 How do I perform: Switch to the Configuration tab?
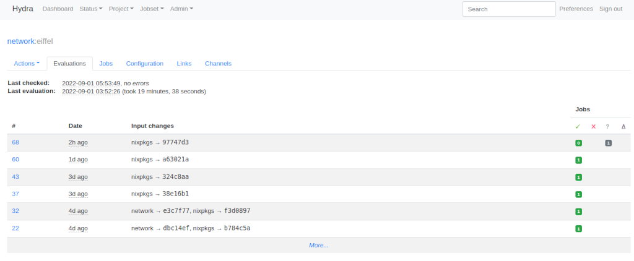(x=144, y=63)
